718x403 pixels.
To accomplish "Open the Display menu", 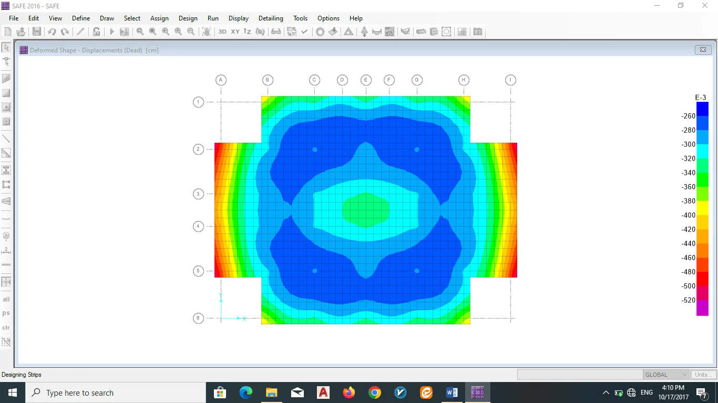I will (239, 18).
